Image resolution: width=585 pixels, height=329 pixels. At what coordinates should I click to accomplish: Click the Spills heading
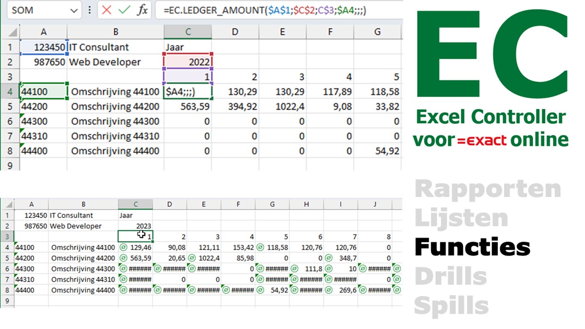coord(451,305)
